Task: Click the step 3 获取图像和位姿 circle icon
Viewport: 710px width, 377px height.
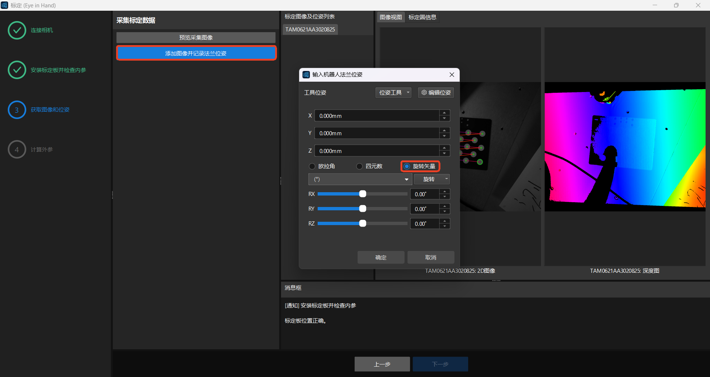Action: point(17,110)
